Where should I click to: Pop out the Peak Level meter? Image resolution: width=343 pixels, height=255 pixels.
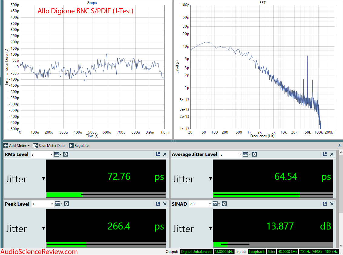click(x=158, y=204)
